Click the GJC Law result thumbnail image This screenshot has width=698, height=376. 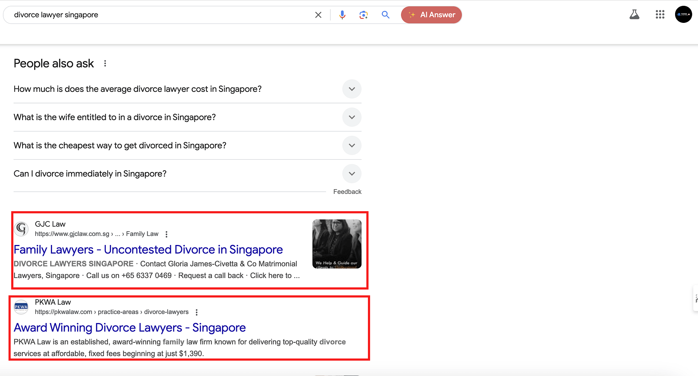(337, 244)
